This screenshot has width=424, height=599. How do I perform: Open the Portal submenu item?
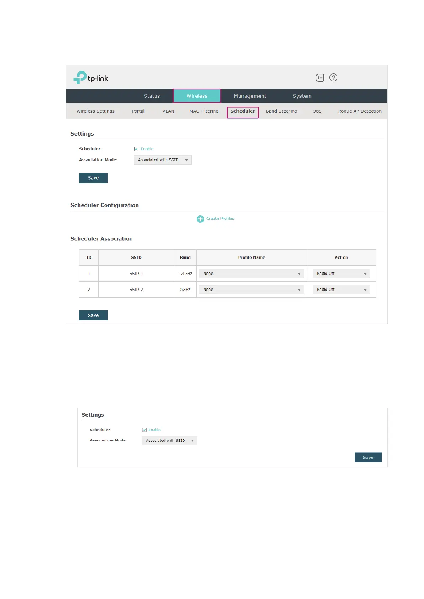(x=138, y=111)
